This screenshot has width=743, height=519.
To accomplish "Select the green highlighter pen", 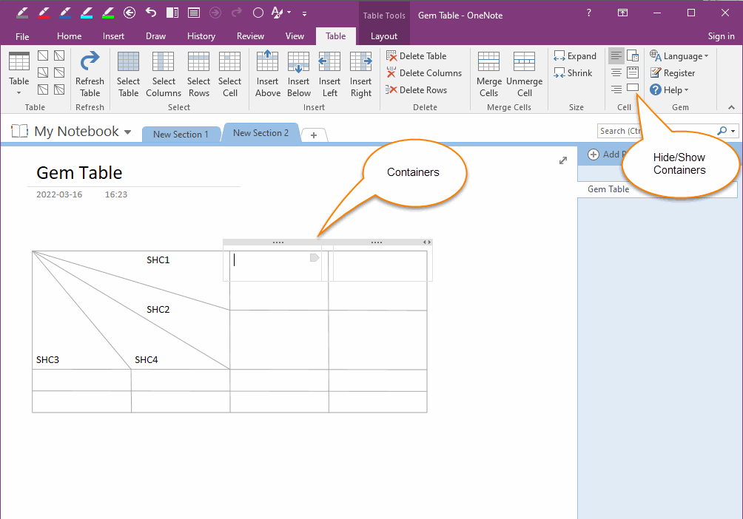I will 108,13.
